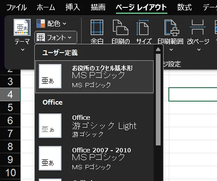Expand the テーマ dropdown chevron

tap(23, 50)
